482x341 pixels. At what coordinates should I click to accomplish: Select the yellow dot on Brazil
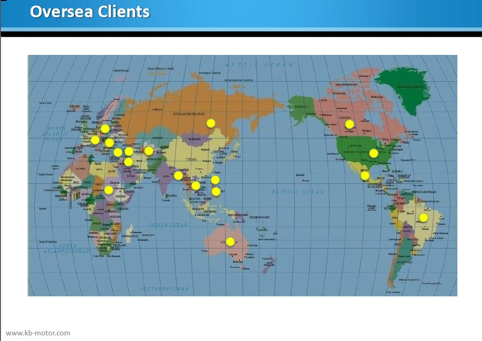click(x=423, y=217)
